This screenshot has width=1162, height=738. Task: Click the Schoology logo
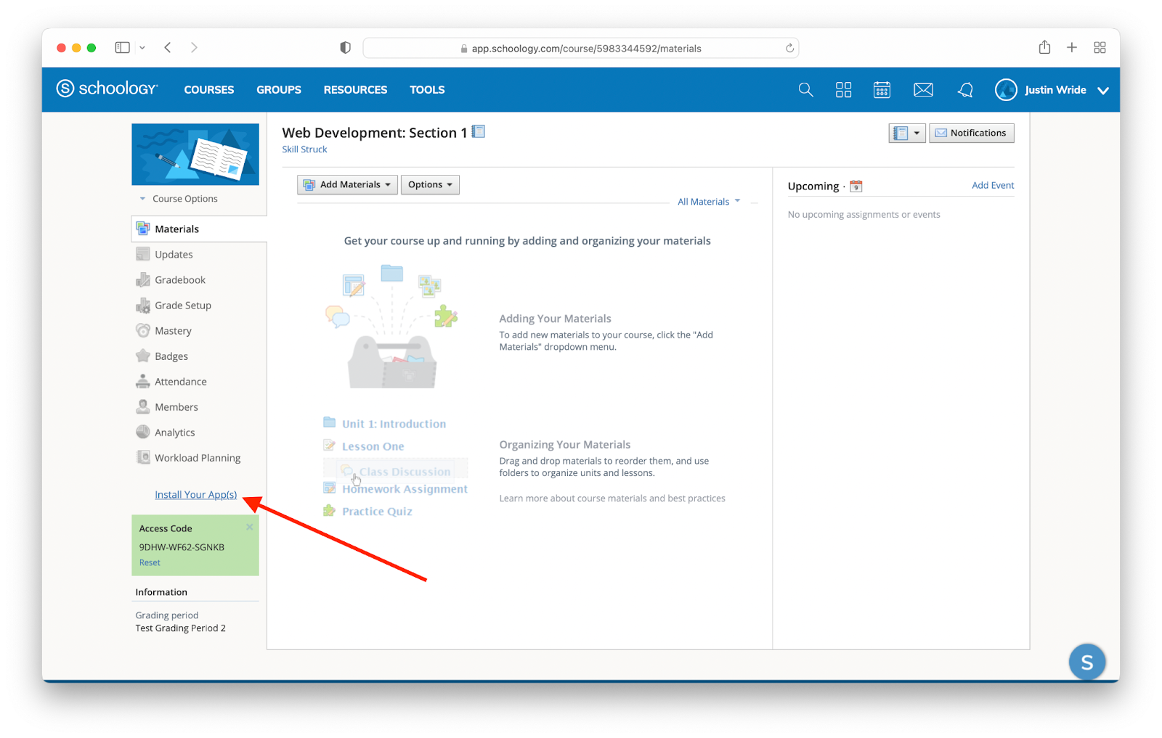[107, 89]
